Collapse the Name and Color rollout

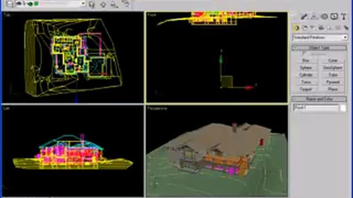click(319, 99)
